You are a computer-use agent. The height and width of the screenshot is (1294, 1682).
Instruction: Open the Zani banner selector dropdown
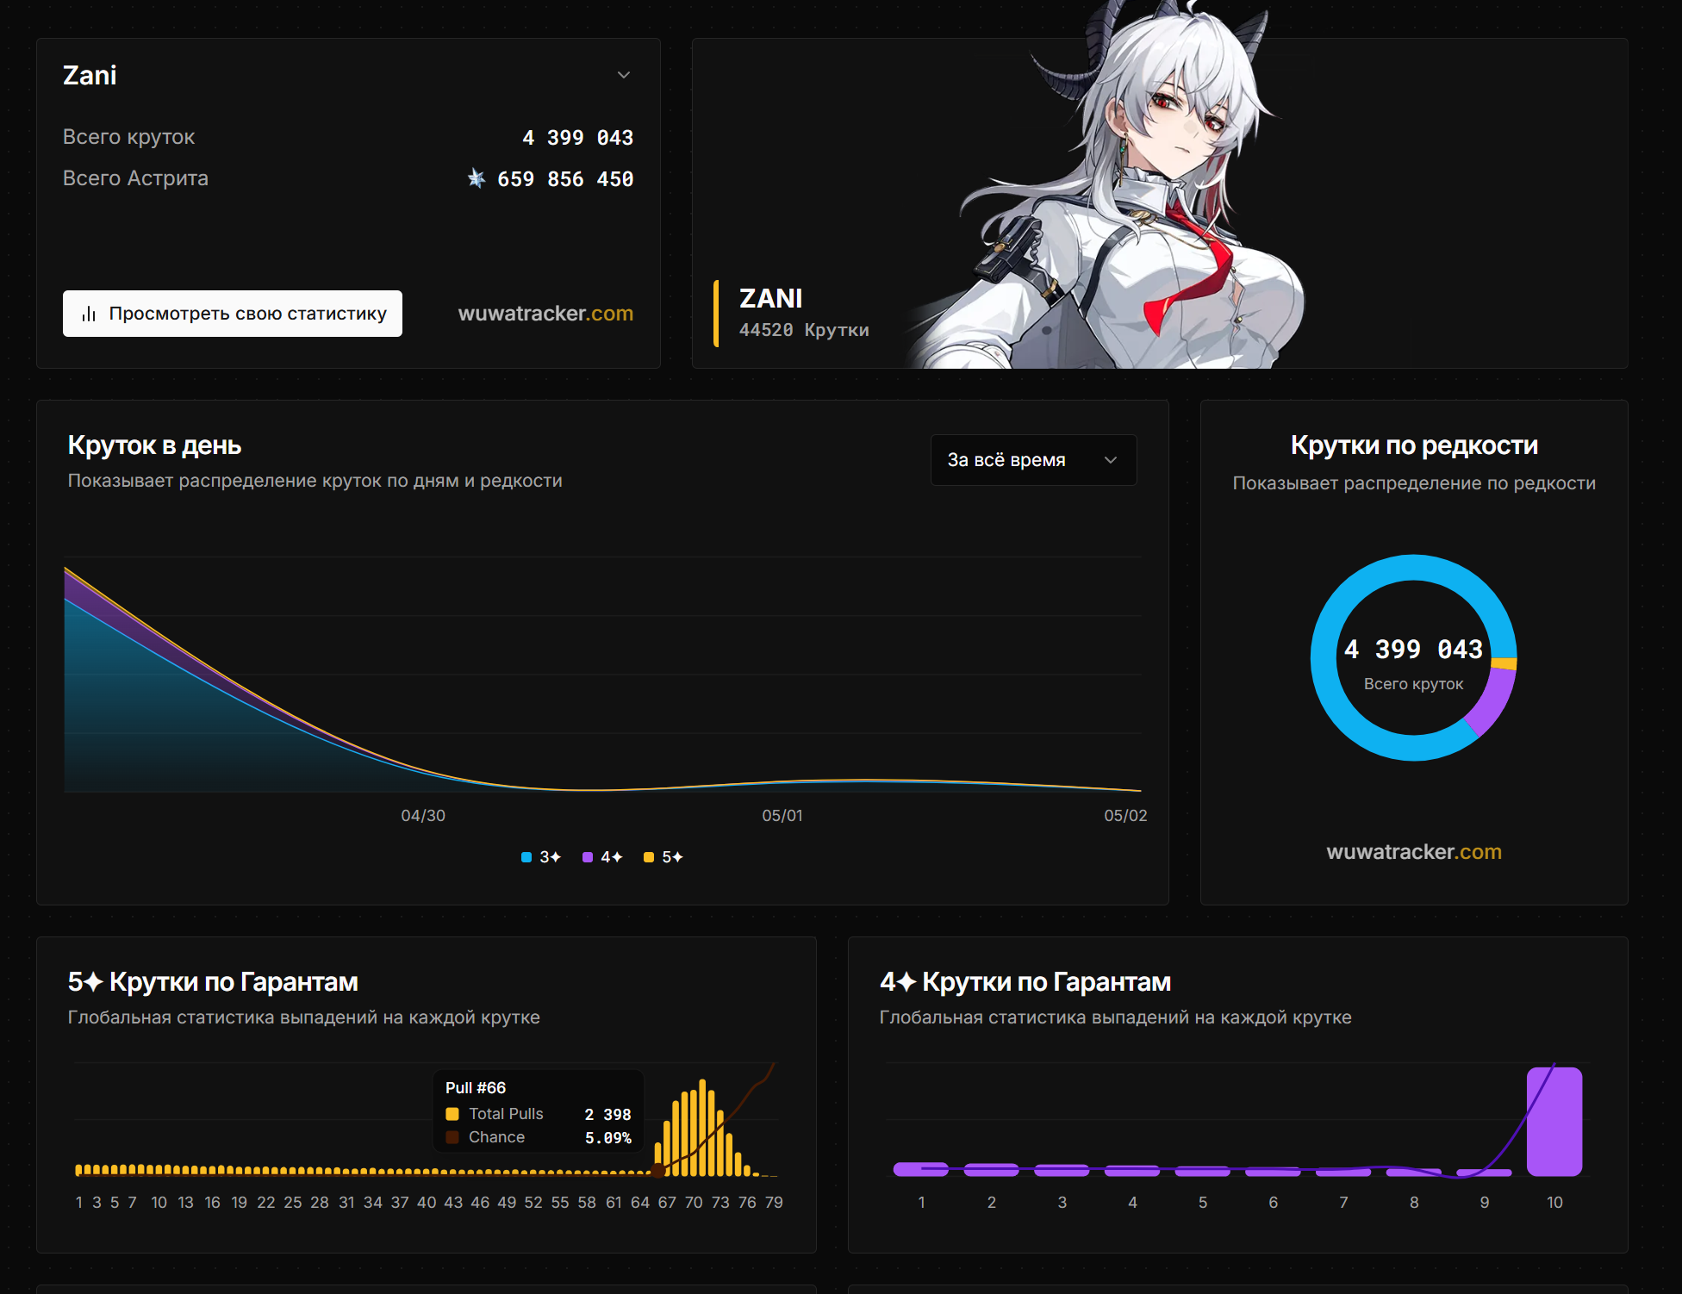click(x=348, y=76)
